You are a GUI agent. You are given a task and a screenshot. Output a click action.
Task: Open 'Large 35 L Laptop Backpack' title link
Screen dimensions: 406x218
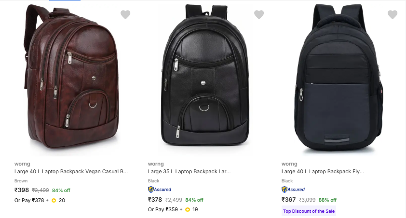click(189, 171)
